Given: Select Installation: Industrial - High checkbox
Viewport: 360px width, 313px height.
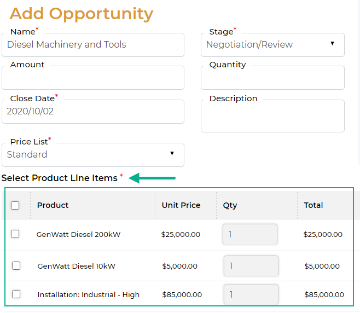Looking at the screenshot, I should pyautogui.click(x=16, y=294).
